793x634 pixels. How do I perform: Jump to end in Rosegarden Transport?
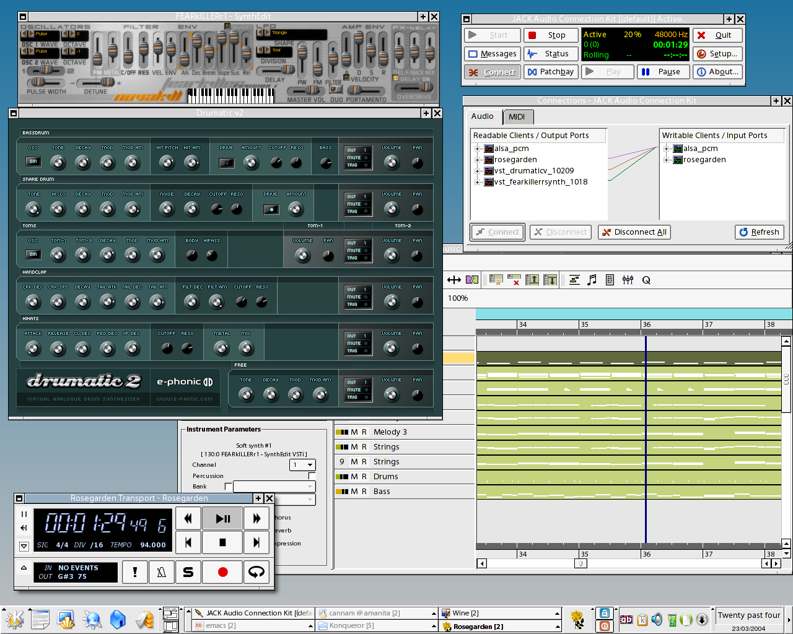(256, 543)
